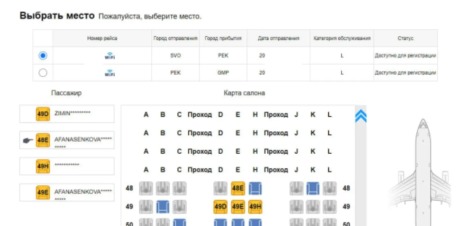Click occupied seat 49L on the cabin map
This screenshot has height=226, width=461.
click(x=330, y=206)
